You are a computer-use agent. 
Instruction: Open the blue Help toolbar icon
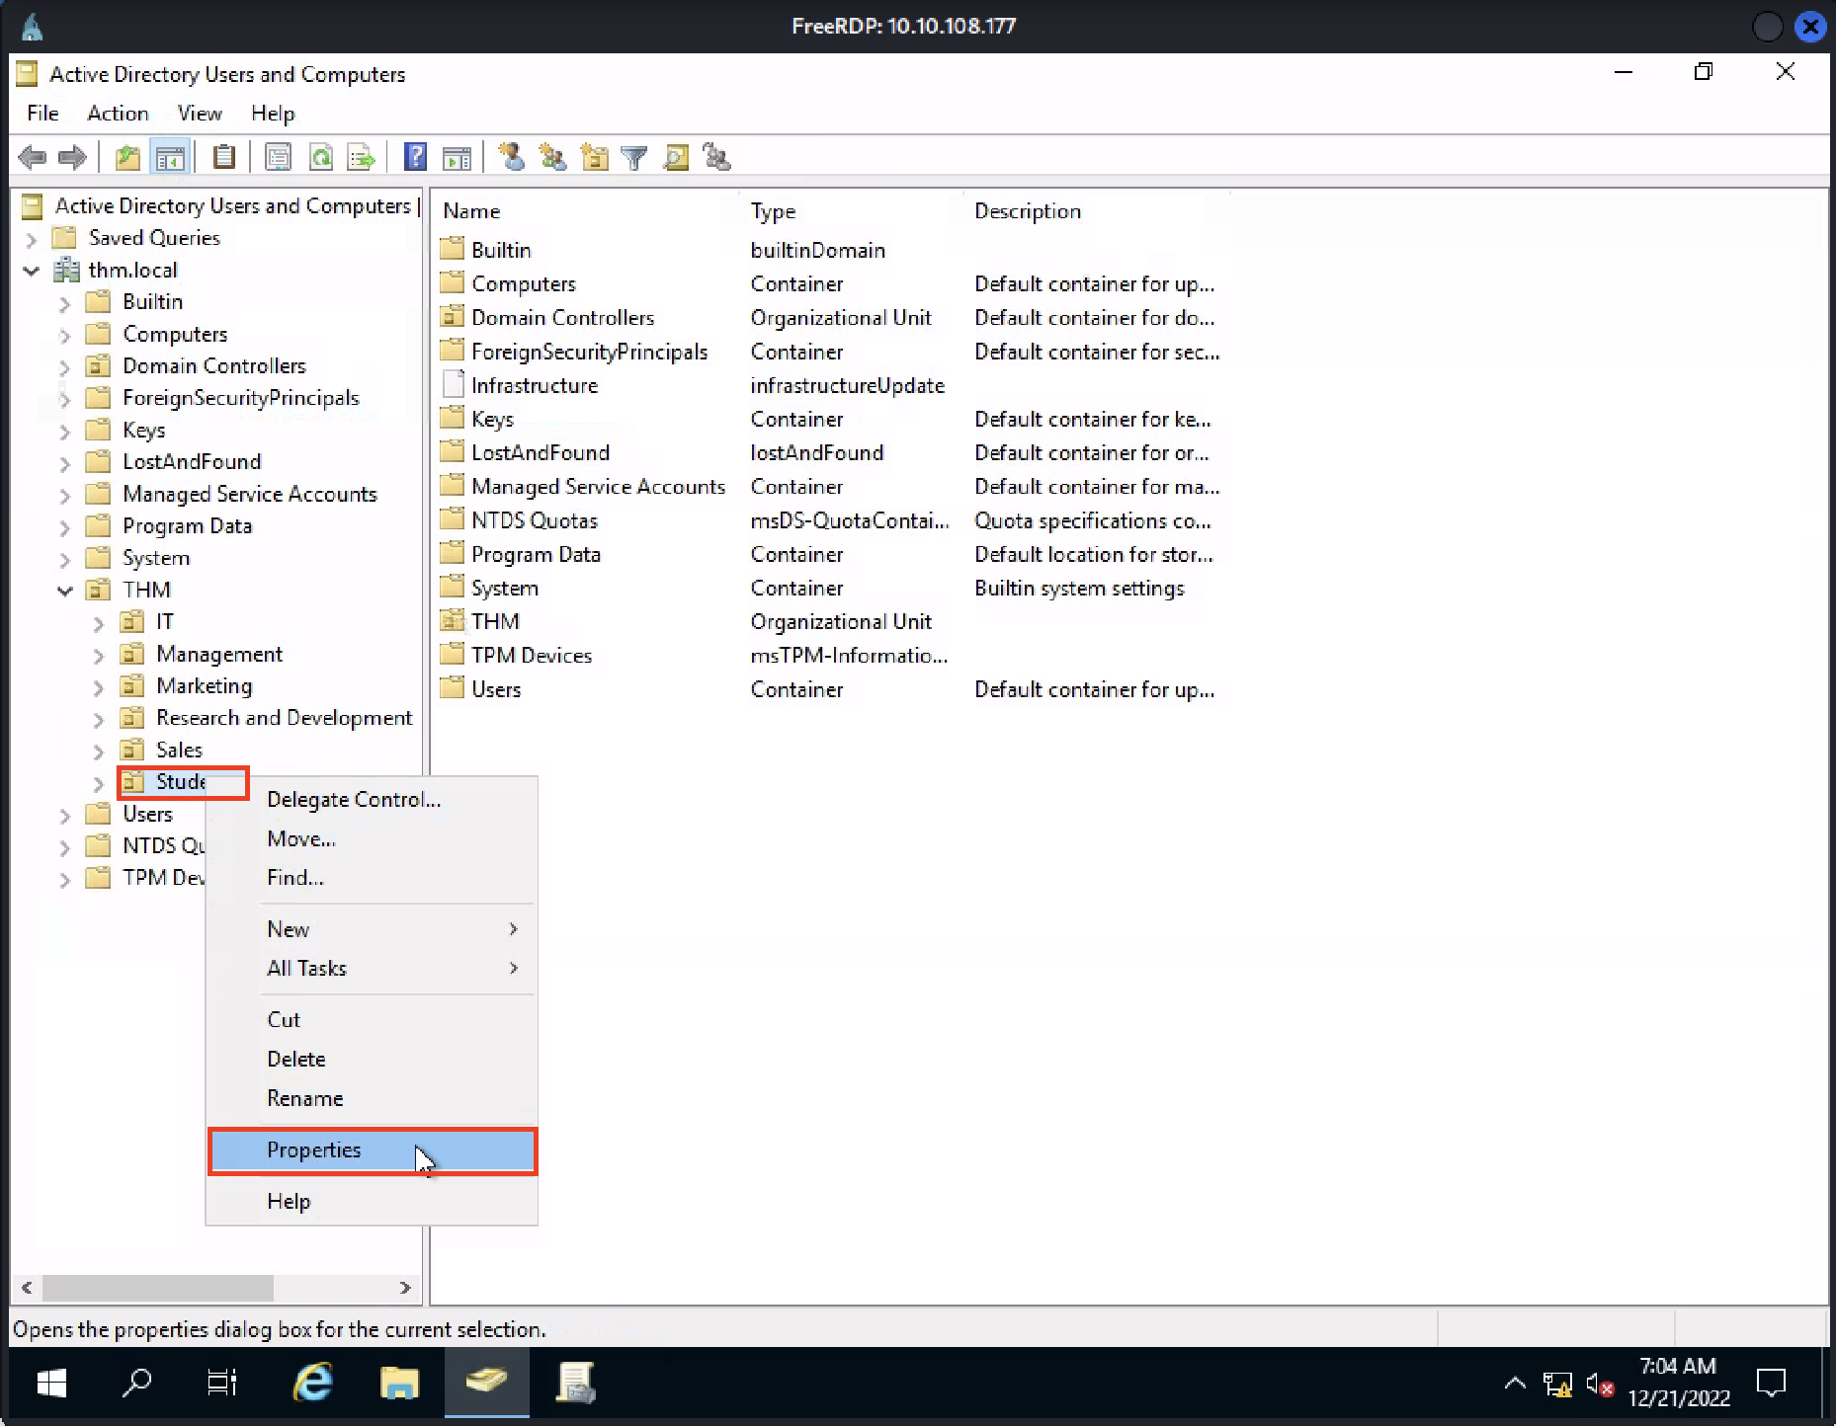416,157
